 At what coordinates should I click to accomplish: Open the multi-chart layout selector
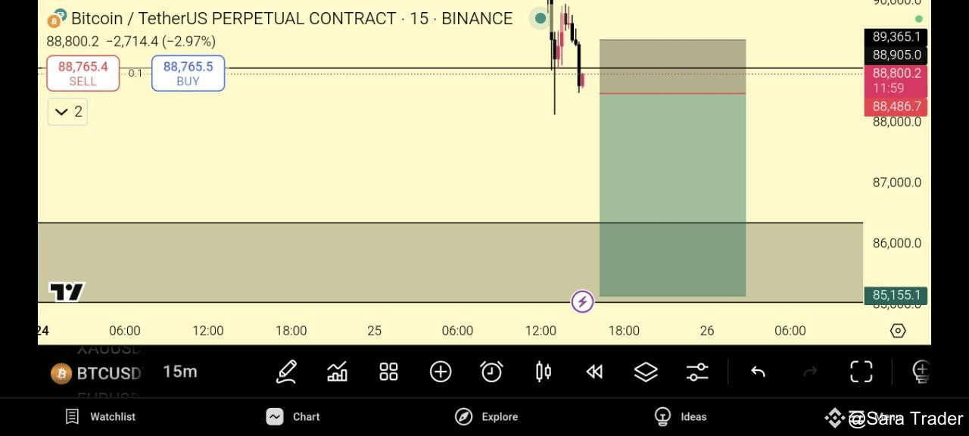point(388,372)
